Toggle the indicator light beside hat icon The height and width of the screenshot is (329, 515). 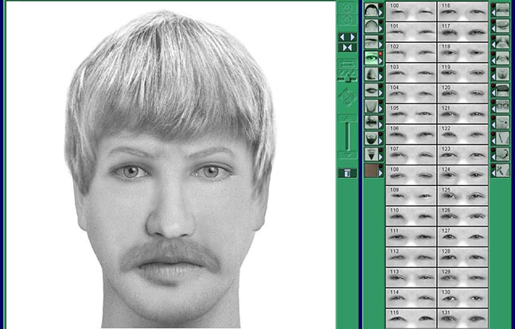click(x=493, y=86)
